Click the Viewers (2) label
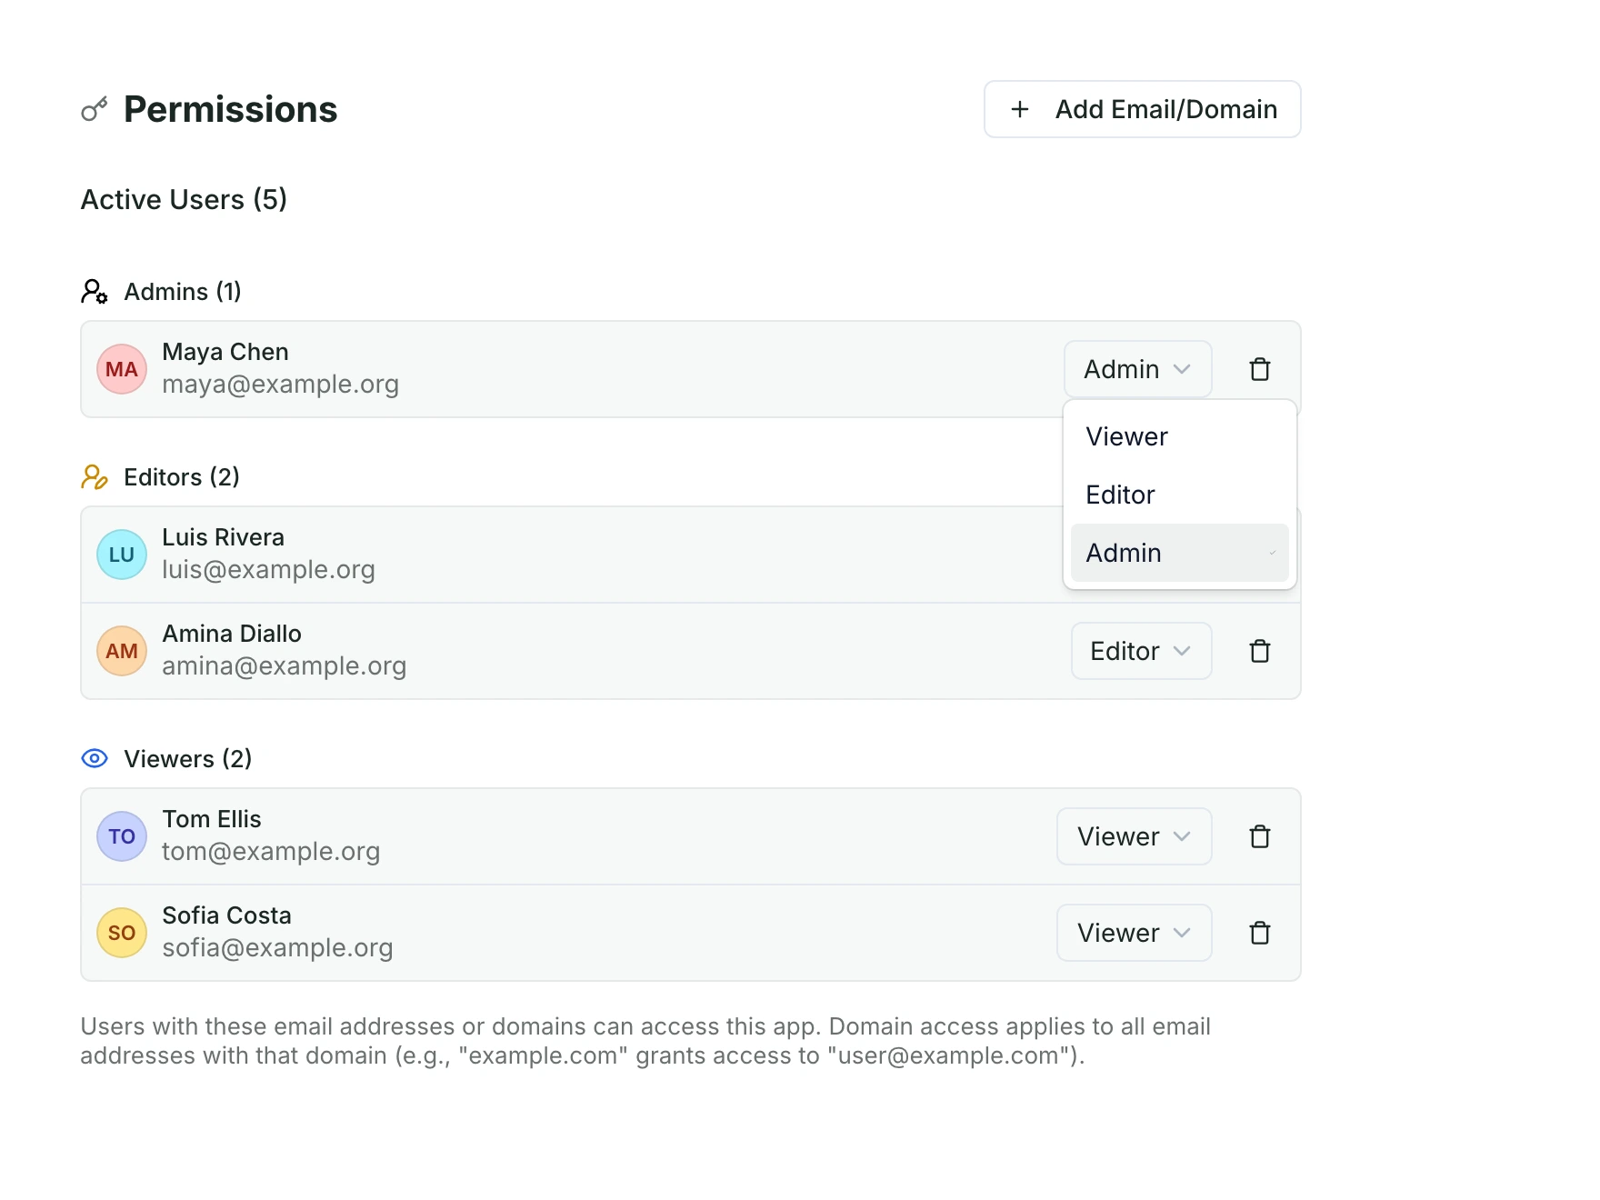Viewport: 1600px width, 1200px height. click(187, 759)
